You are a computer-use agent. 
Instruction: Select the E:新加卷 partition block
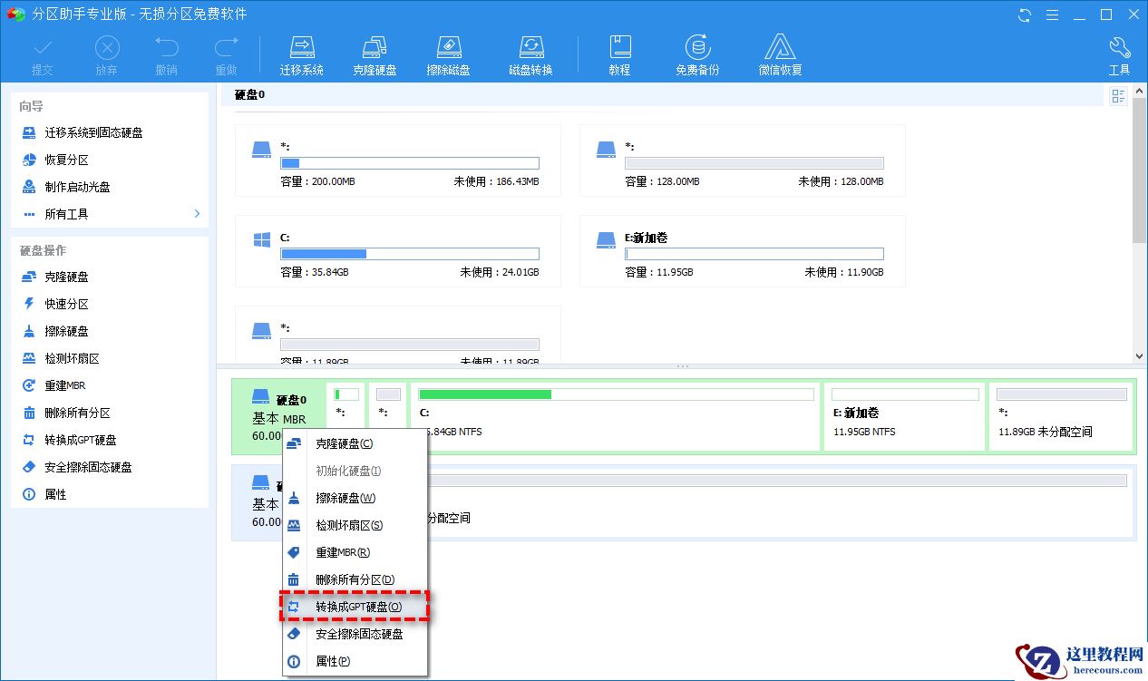904,416
